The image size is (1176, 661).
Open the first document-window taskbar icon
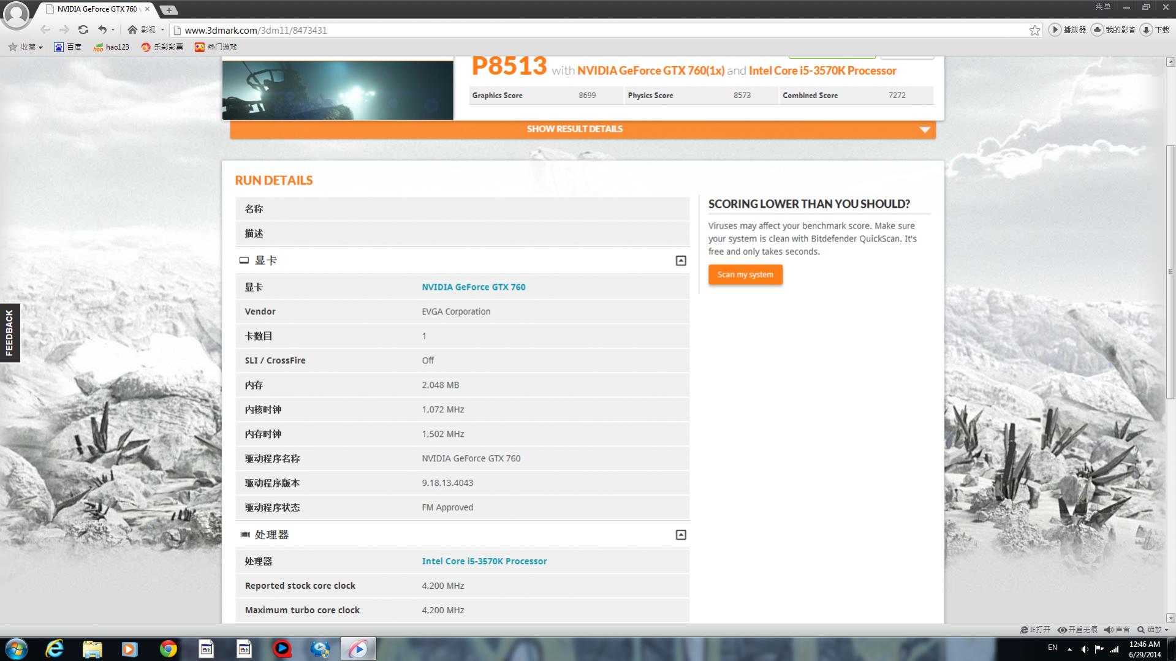click(x=207, y=649)
